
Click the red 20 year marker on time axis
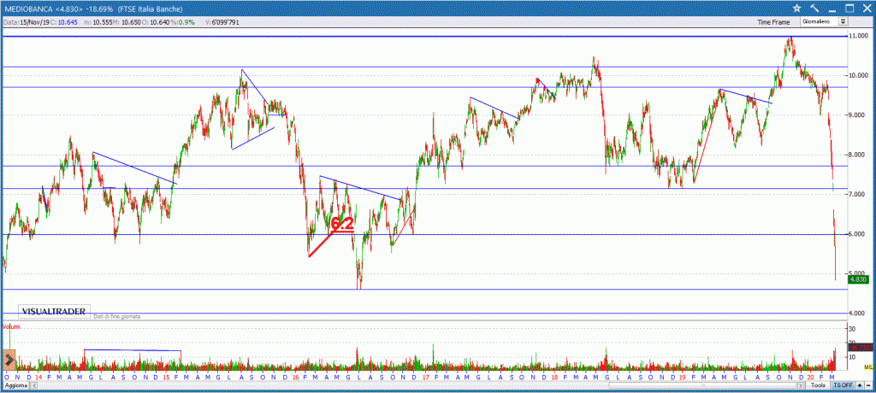coord(811,378)
